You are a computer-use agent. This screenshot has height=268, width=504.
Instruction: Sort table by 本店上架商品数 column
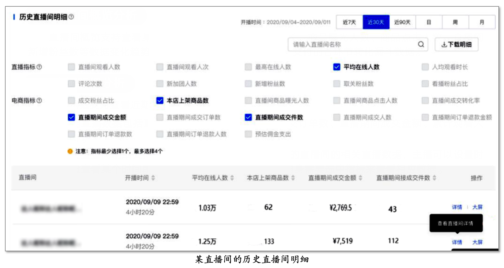[x=293, y=178]
